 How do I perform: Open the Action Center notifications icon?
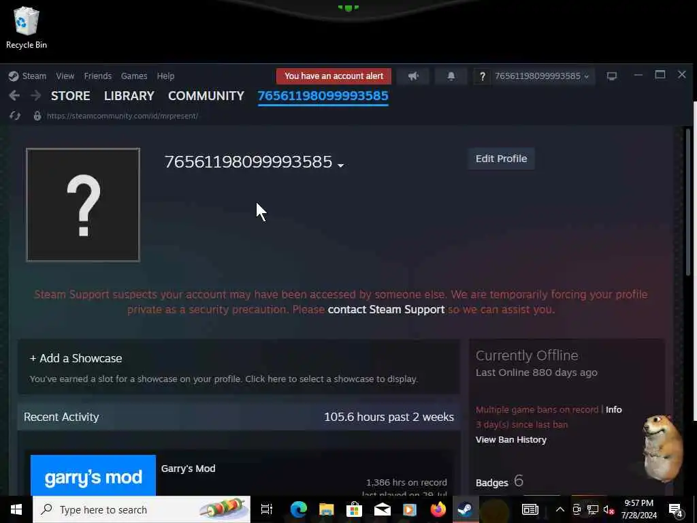click(x=675, y=510)
